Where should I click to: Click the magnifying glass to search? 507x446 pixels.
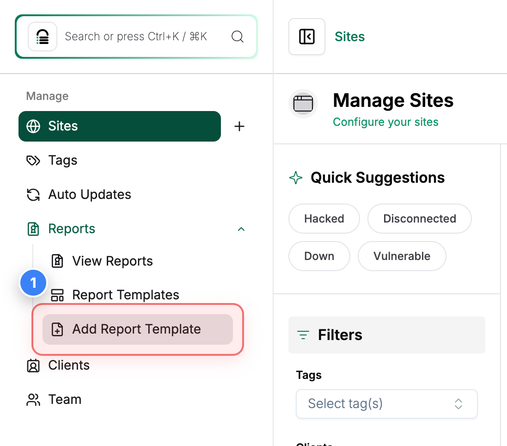tap(237, 37)
